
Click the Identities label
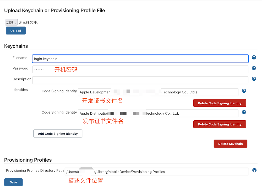pos(20,90)
